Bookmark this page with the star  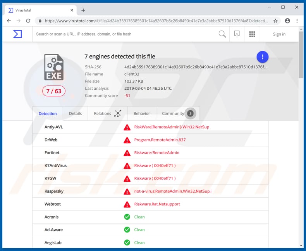[x=275, y=20]
